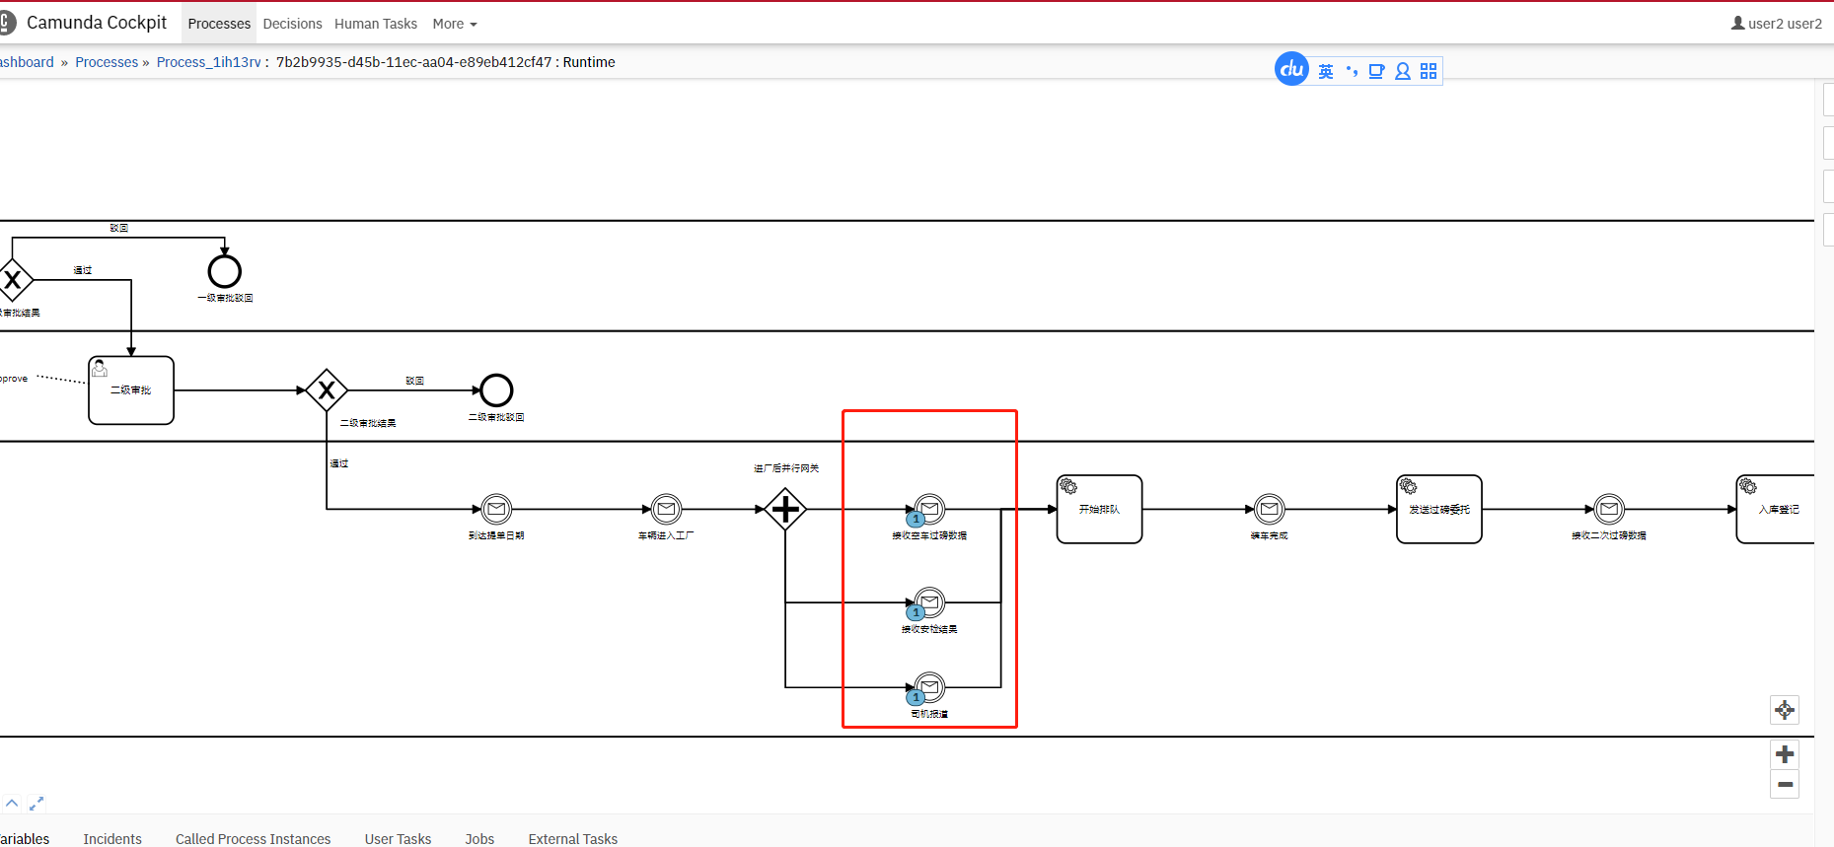Open the Camunda Cockpit home title
This screenshot has width=1834, height=847.
(97, 22)
